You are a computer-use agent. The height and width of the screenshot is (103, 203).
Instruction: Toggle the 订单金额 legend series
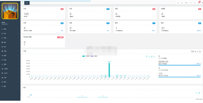pyautogui.click(x=85, y=56)
